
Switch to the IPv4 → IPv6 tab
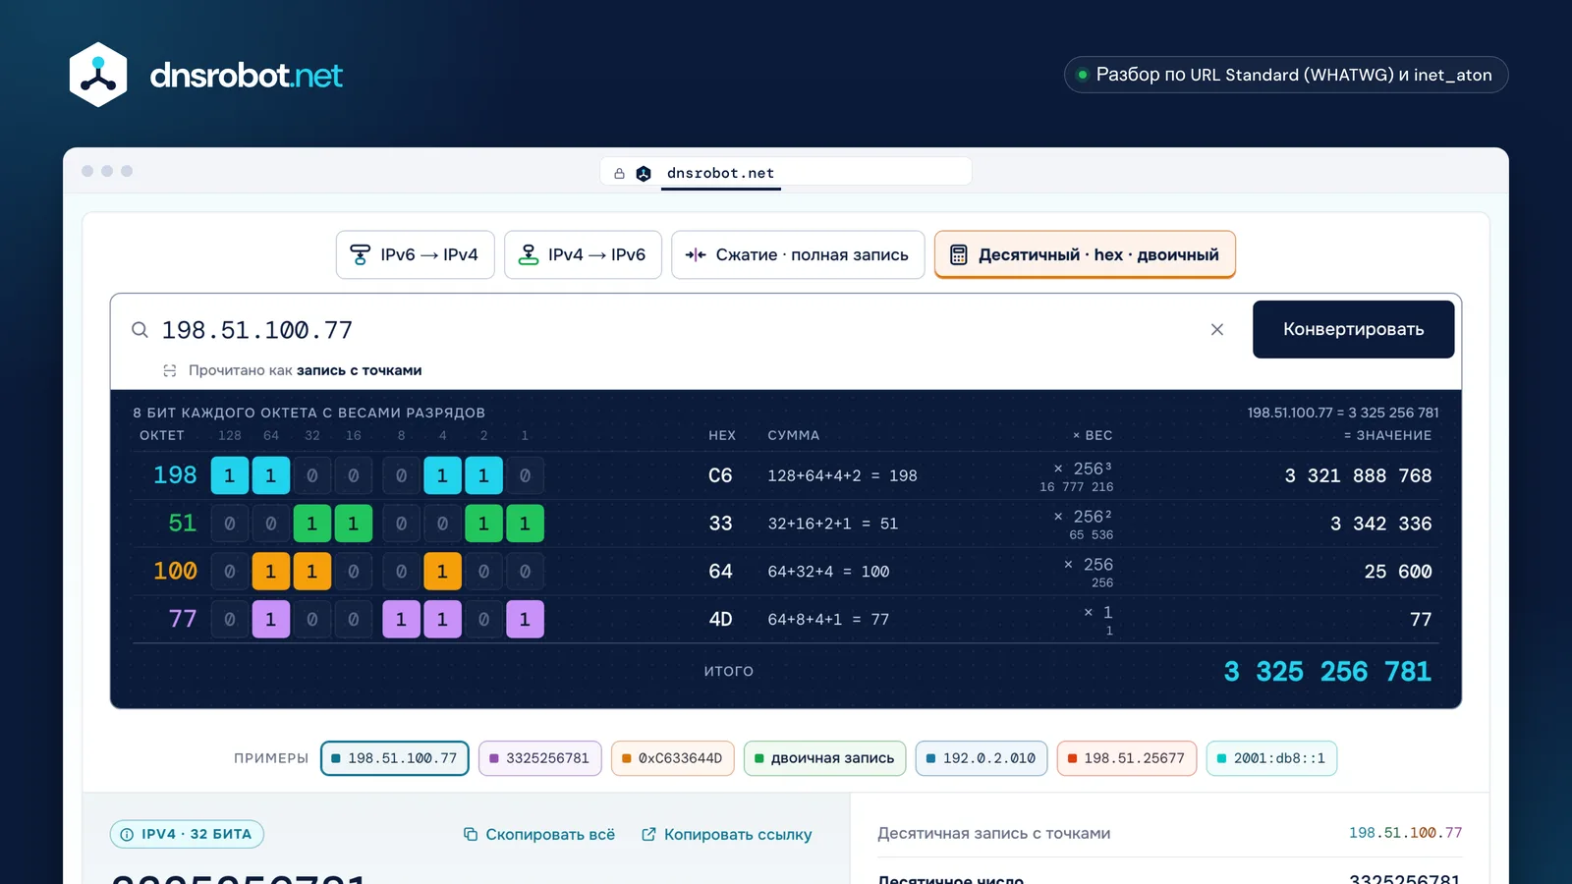click(x=583, y=255)
